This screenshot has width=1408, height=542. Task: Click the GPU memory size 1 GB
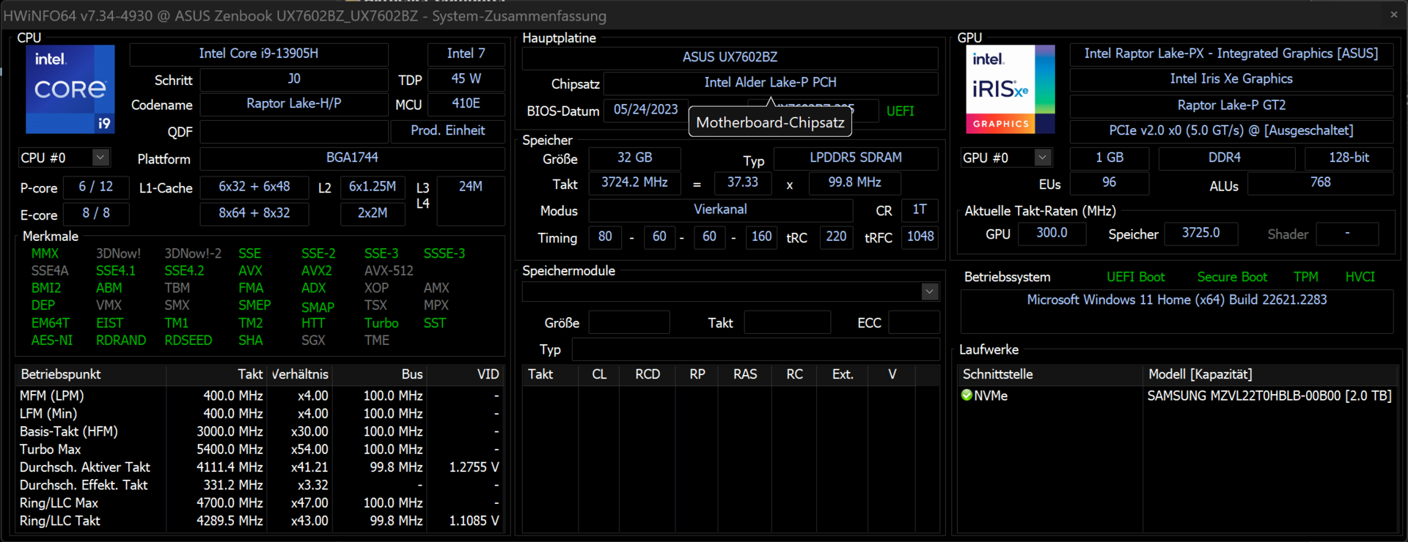1110,158
